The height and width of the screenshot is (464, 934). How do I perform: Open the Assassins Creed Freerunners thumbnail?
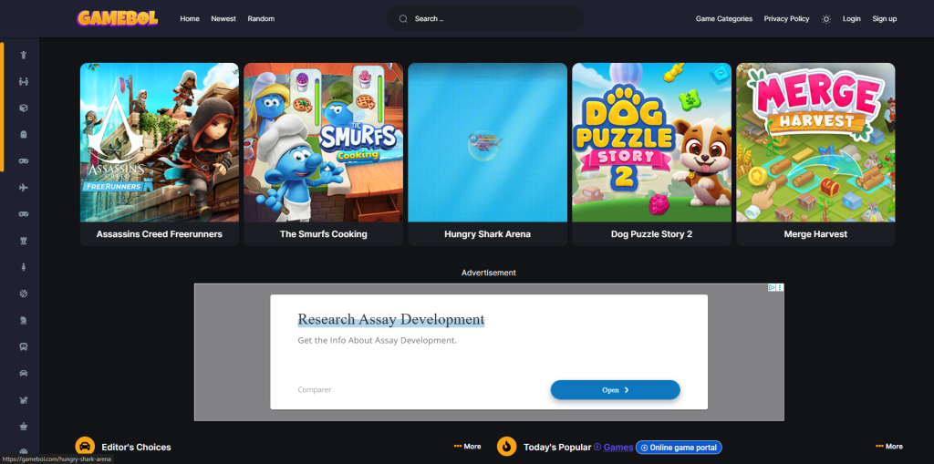[160, 142]
